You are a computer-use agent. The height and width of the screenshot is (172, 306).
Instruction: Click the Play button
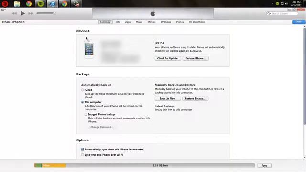tap(22, 13)
